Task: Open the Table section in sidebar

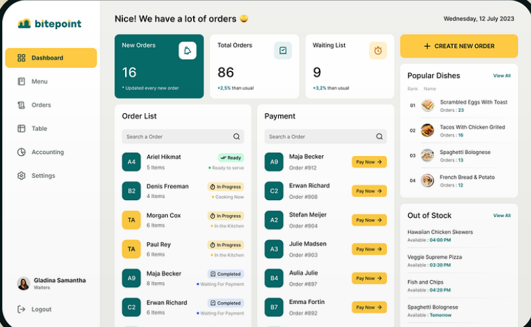Action: tap(39, 128)
